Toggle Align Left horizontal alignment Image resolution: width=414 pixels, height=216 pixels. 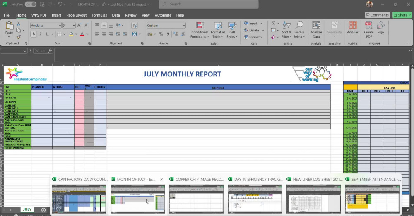coord(97,34)
